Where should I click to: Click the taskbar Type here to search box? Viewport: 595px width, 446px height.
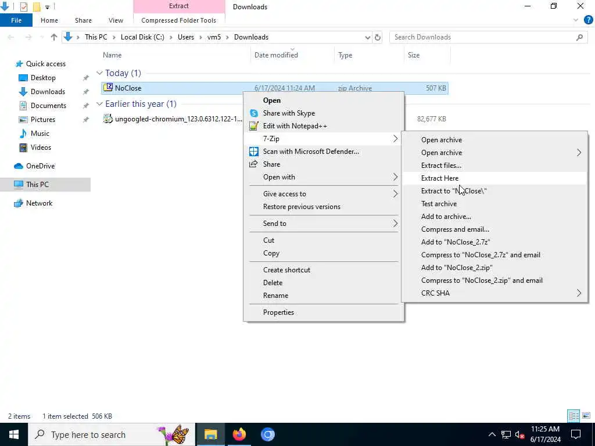pos(112,434)
